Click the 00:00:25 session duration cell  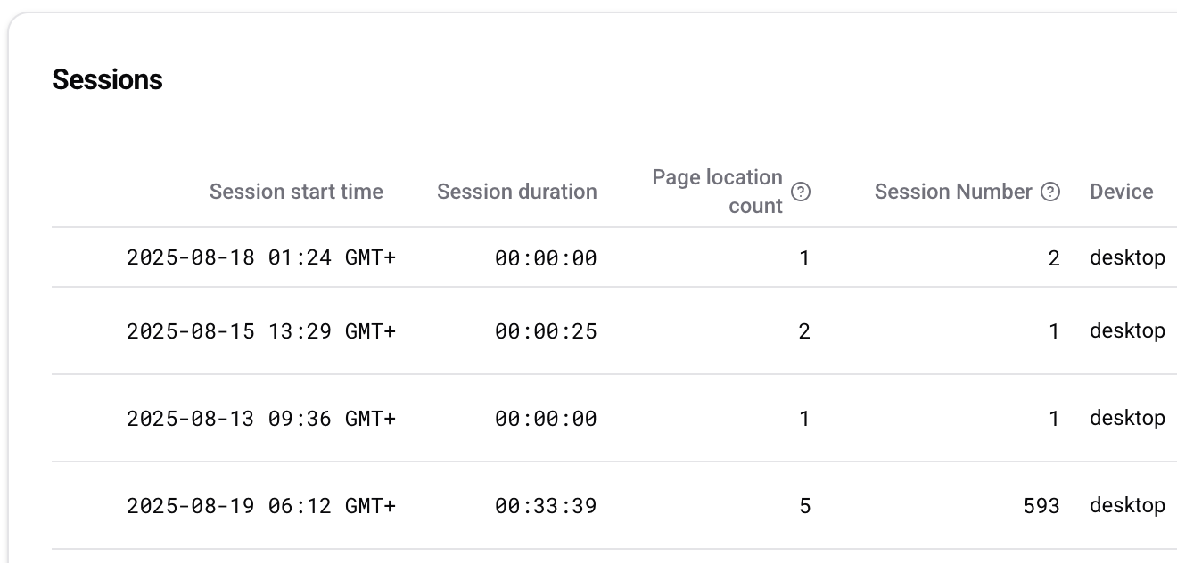546,331
